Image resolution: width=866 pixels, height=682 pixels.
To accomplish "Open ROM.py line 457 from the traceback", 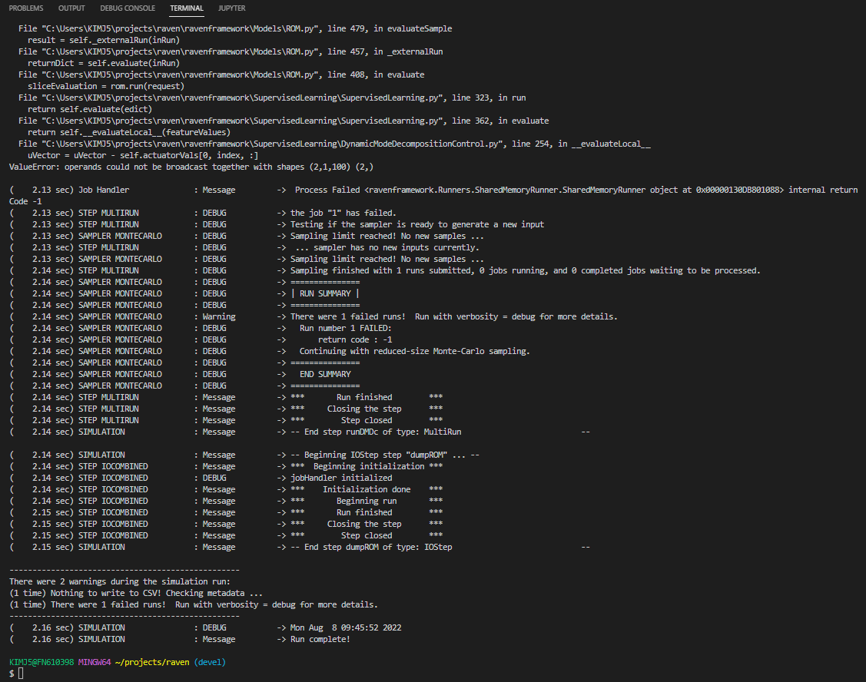I will [x=192, y=51].
